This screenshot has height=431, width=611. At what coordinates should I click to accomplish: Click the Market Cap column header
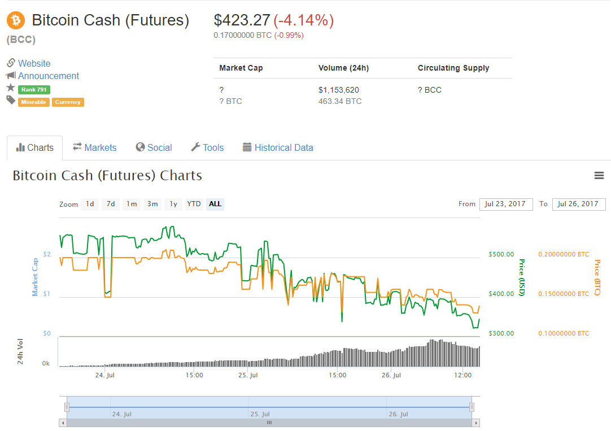coord(241,68)
